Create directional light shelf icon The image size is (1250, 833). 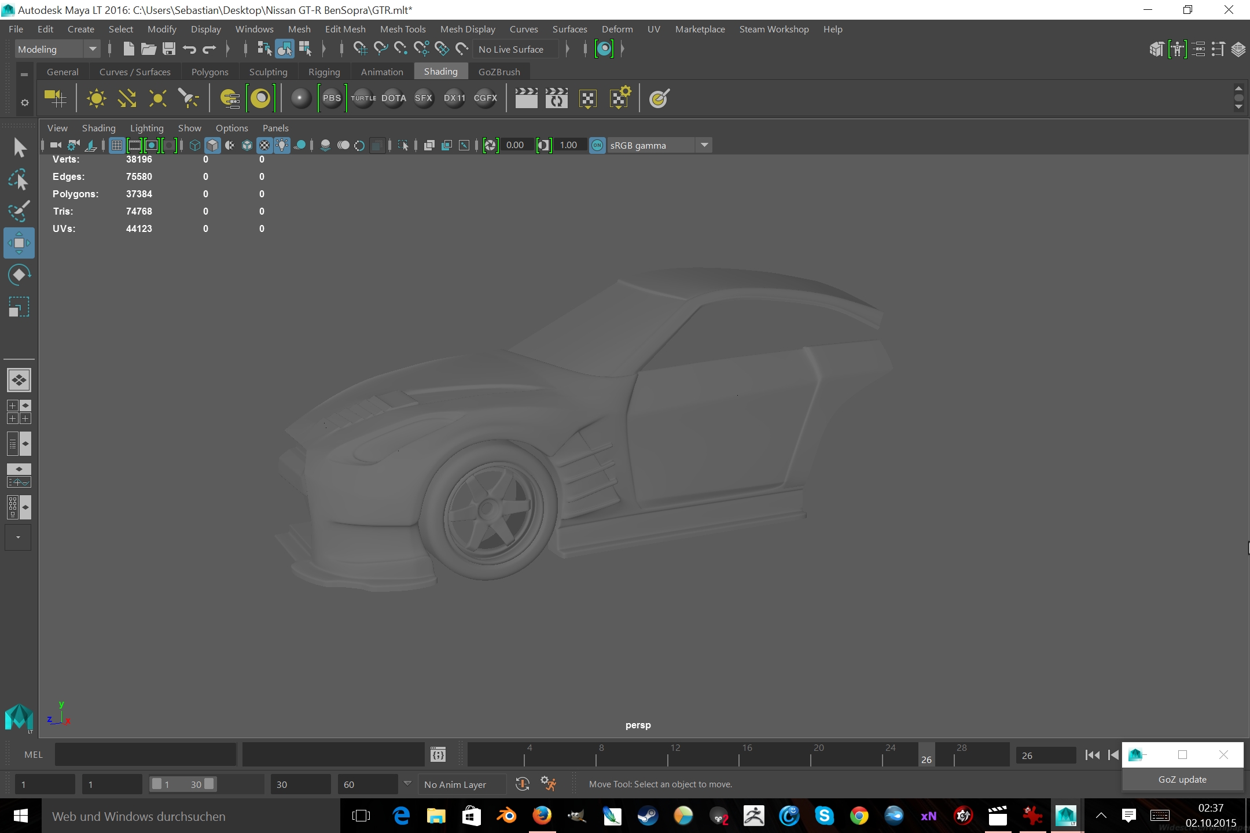[127, 98]
